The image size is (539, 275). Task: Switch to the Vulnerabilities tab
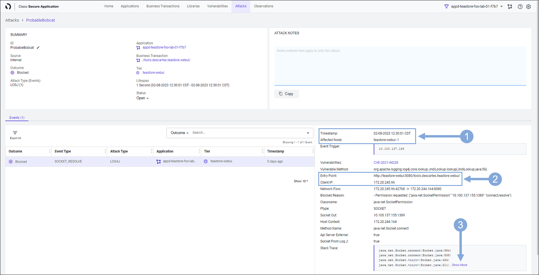click(217, 6)
